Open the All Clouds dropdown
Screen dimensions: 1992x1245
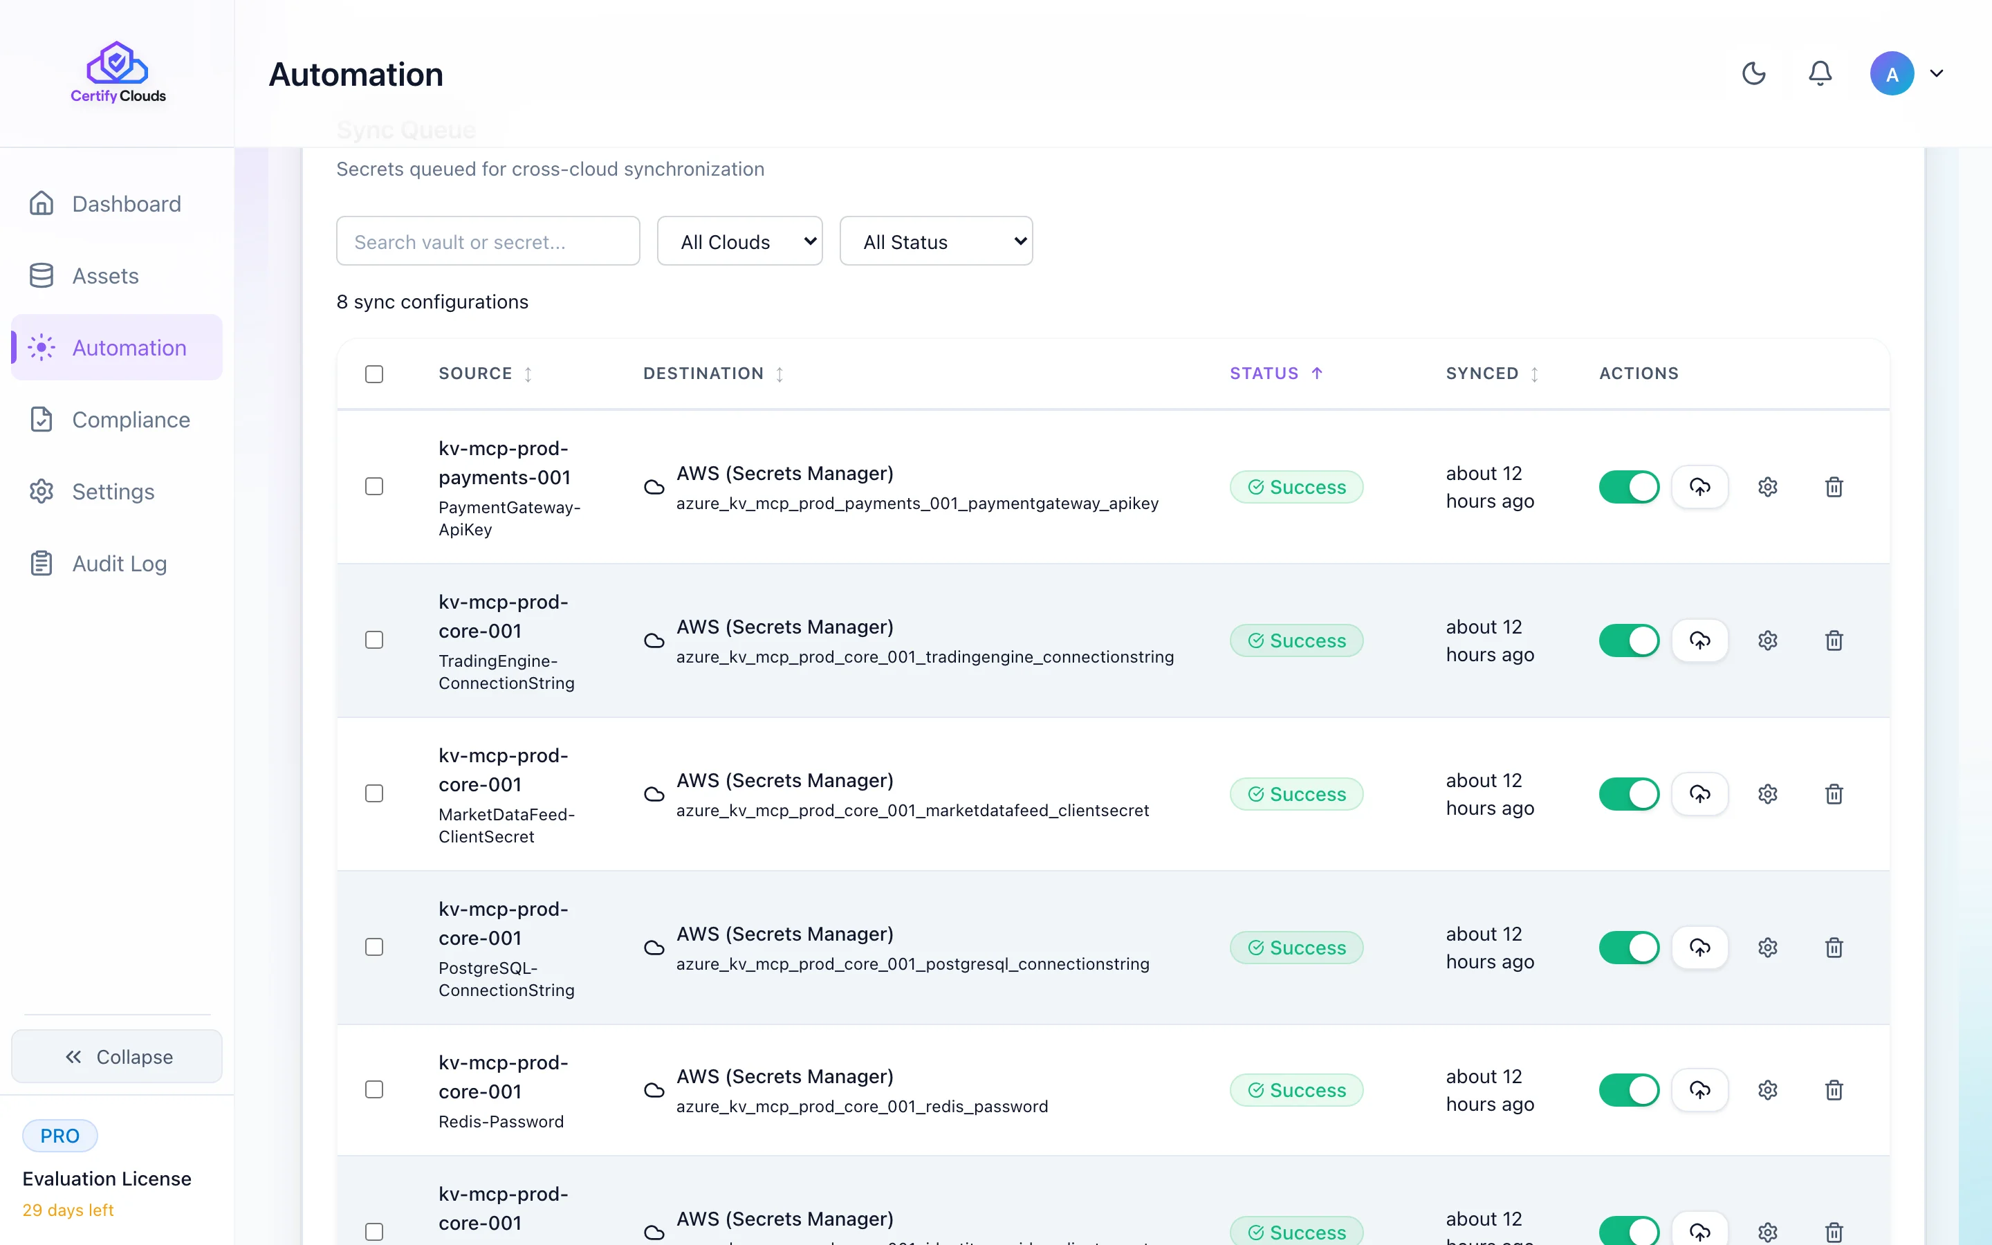coord(739,241)
